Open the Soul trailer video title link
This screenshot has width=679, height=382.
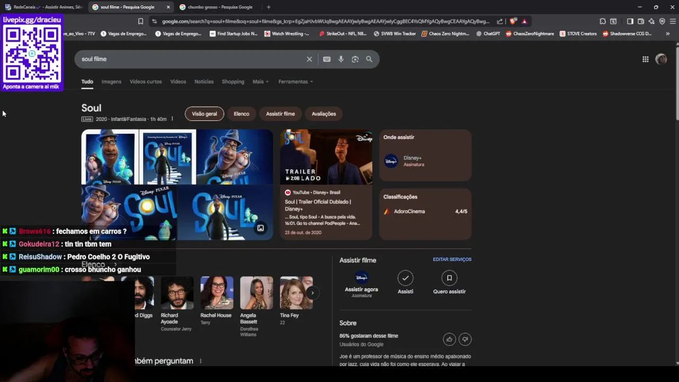[318, 205]
